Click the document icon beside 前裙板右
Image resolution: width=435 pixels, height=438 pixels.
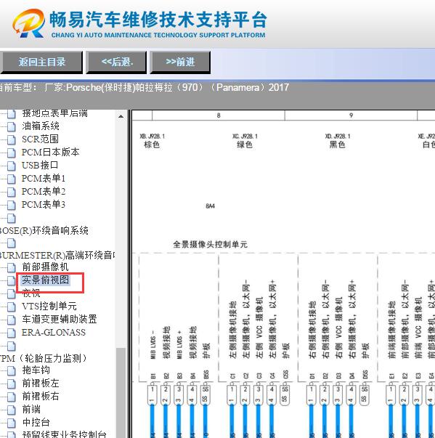pyautogui.click(x=12, y=397)
